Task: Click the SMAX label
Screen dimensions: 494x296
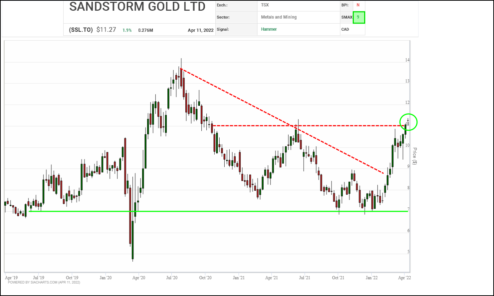Action: click(x=347, y=17)
